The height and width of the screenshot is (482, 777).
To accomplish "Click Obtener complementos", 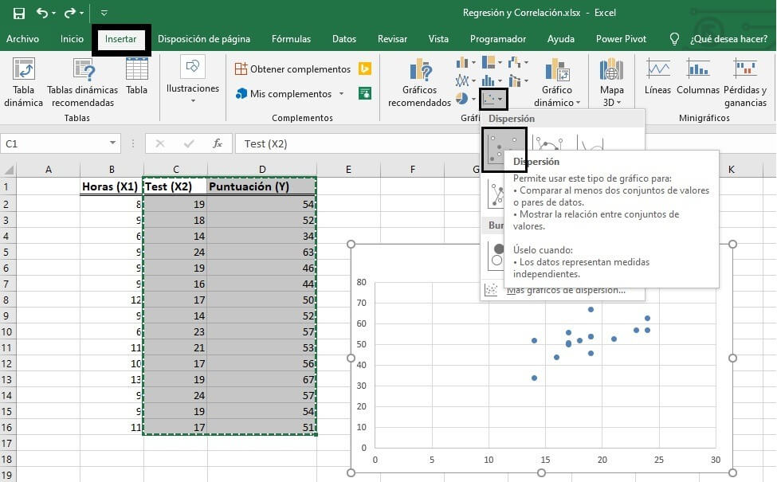I will 292,69.
